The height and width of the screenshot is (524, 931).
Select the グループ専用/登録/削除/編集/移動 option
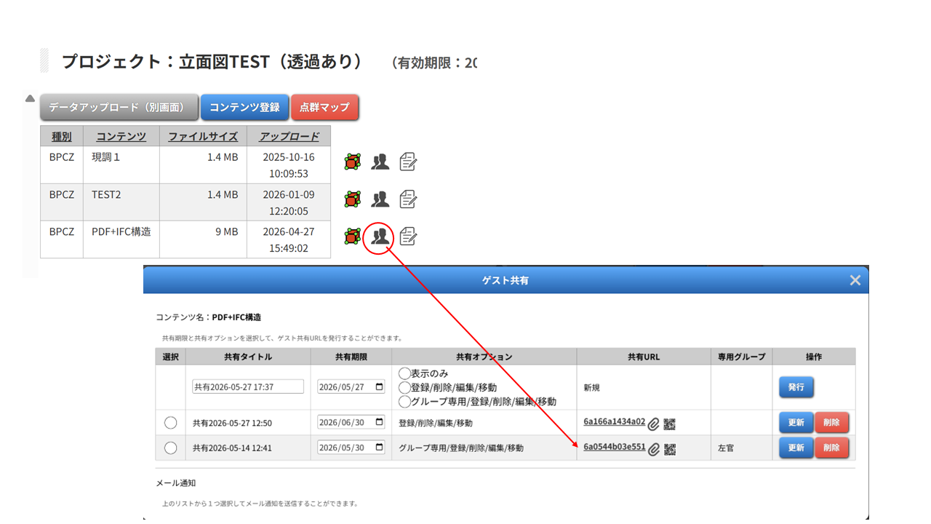point(404,401)
